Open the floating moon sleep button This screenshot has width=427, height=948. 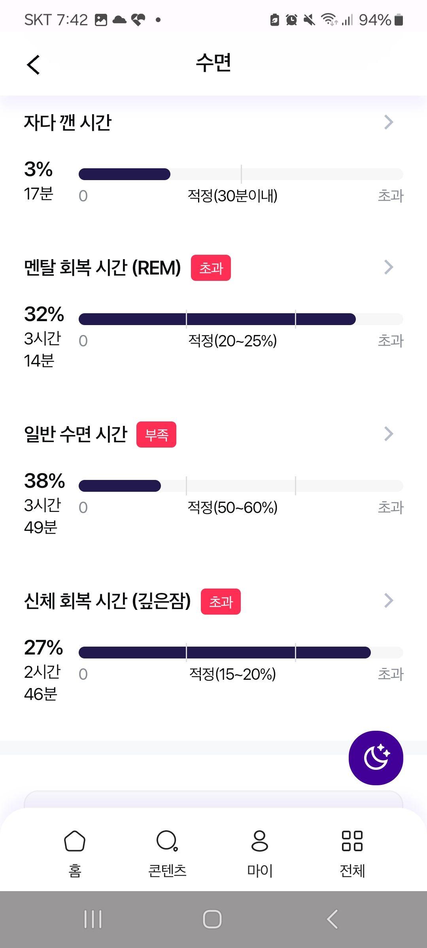tap(376, 758)
